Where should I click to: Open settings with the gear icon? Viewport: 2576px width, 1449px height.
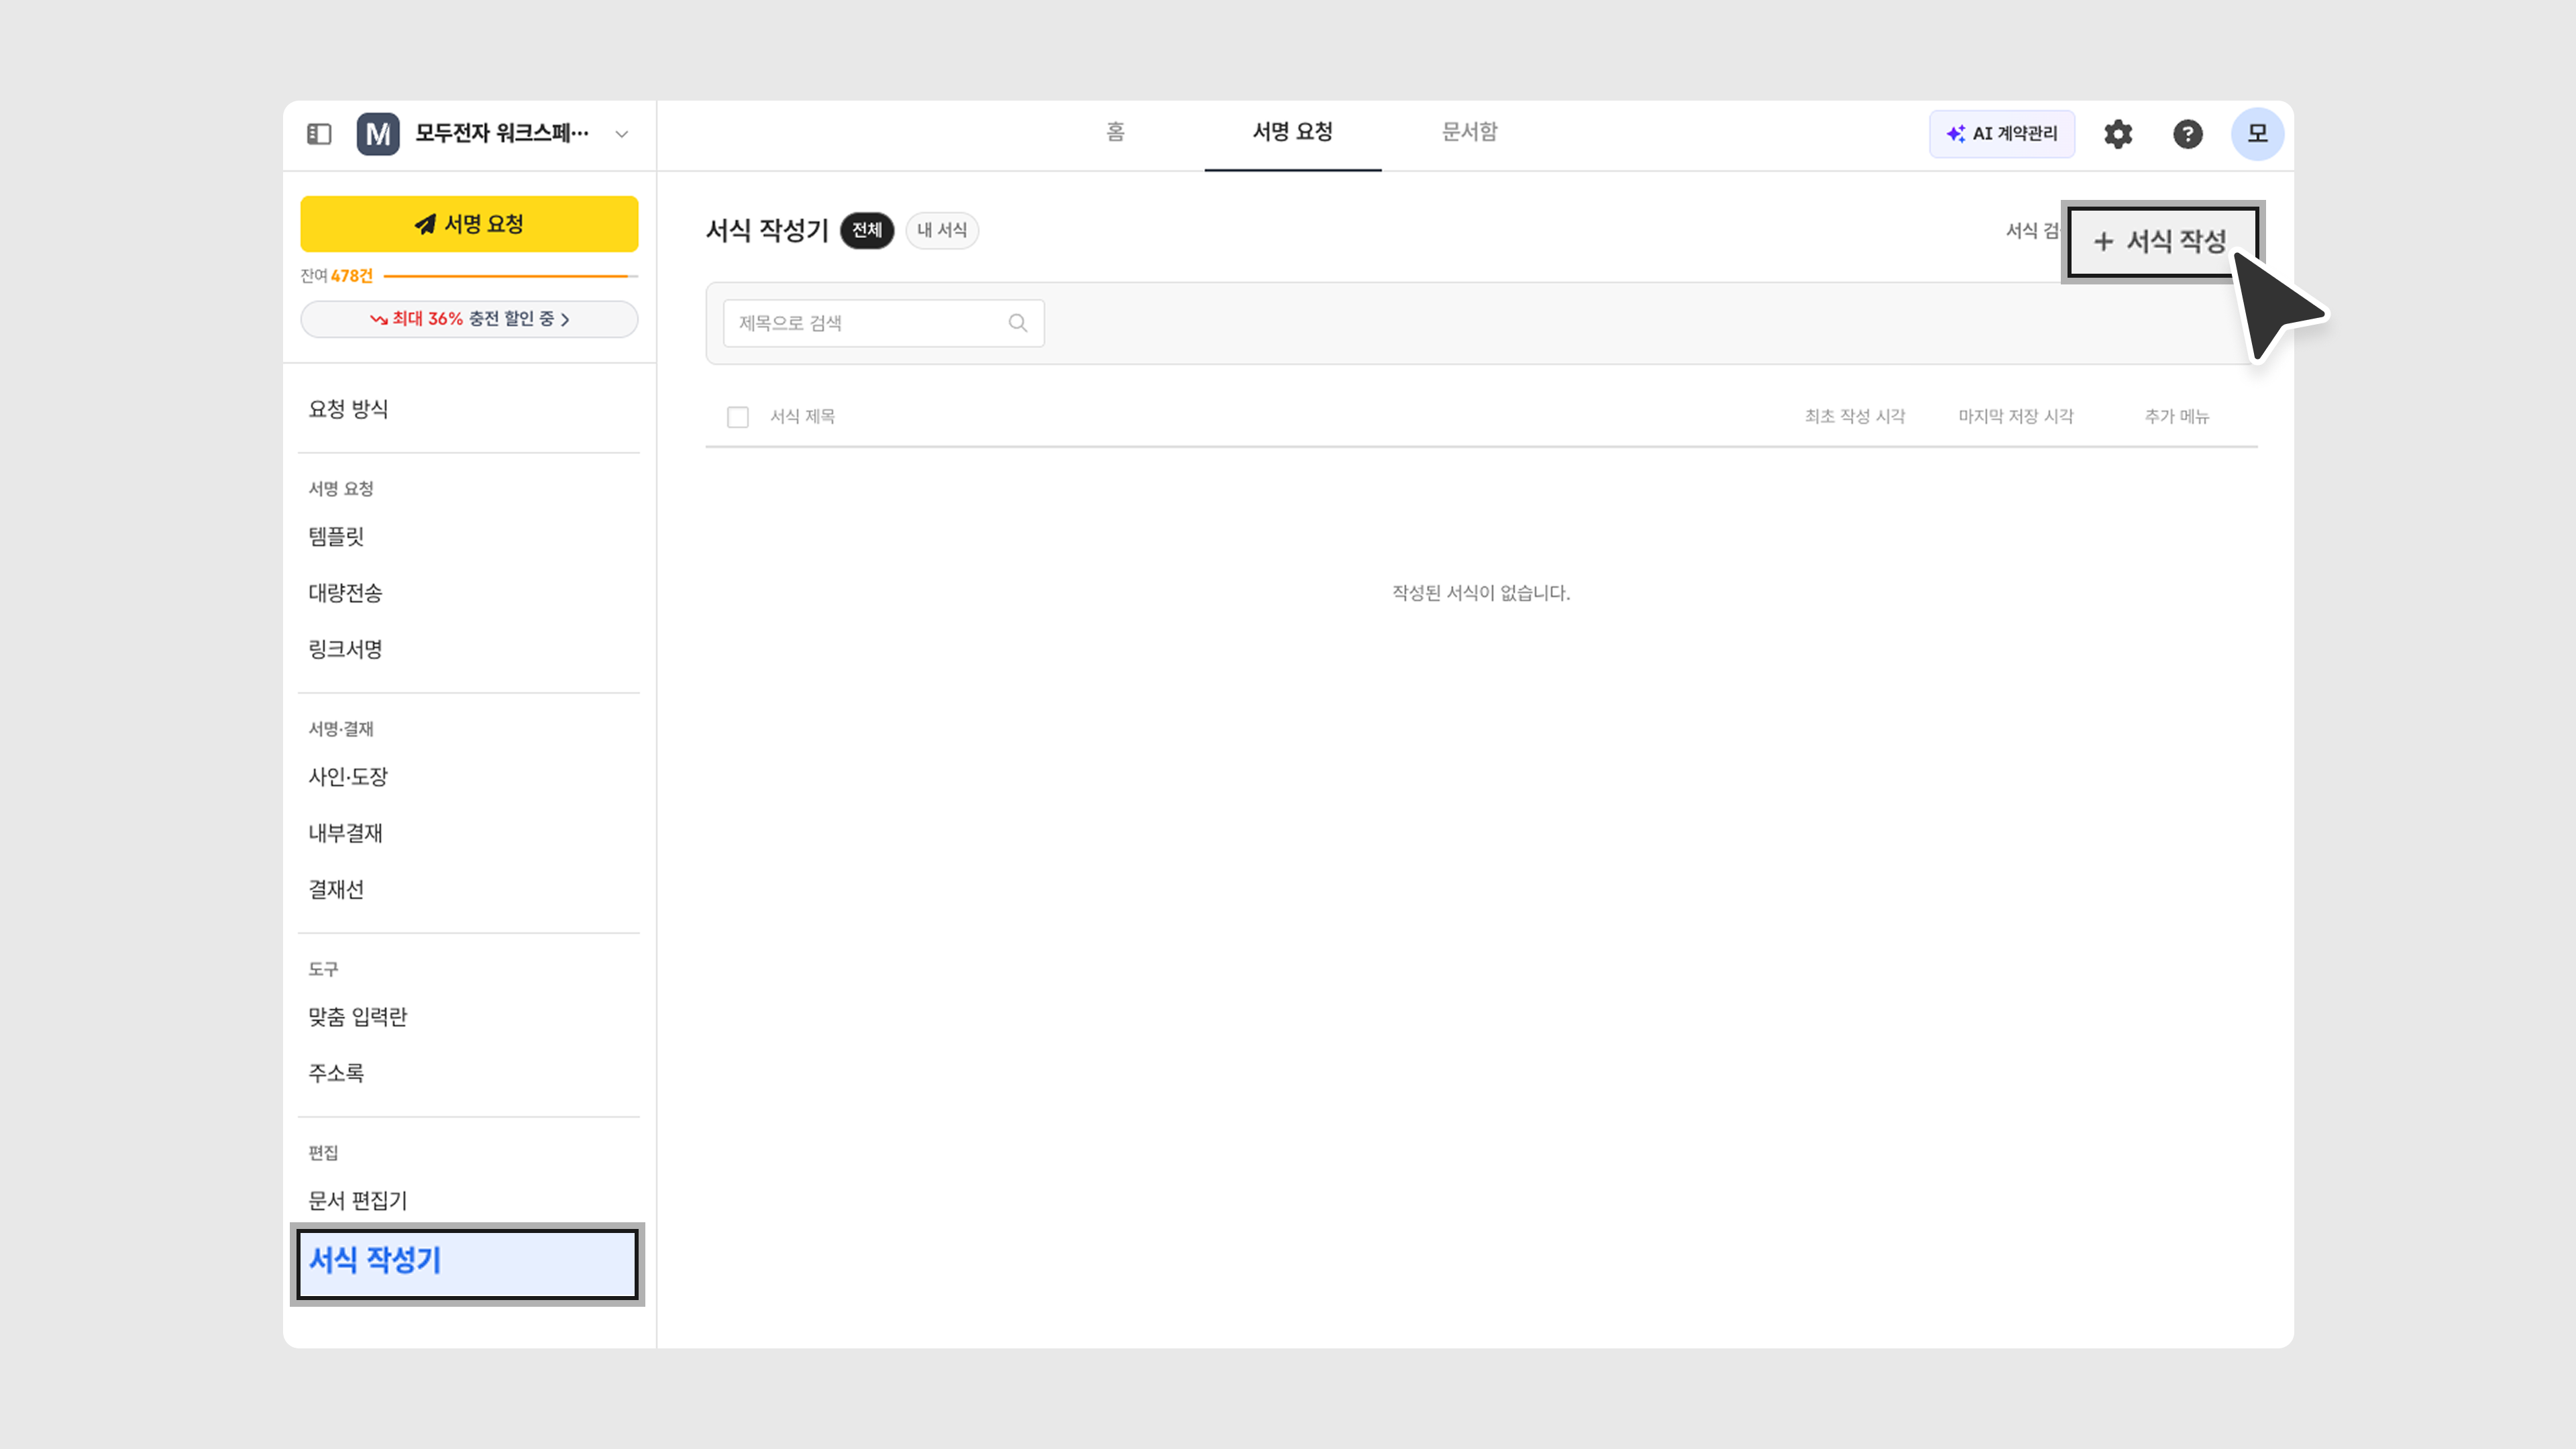(x=2118, y=134)
